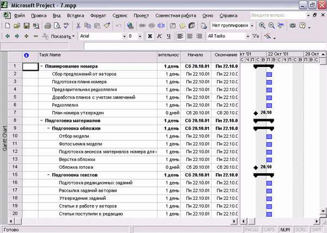Image resolution: width=327 pixels, height=233 pixels.
Task: Toggle italic formatting (К)
Action: (159, 36)
